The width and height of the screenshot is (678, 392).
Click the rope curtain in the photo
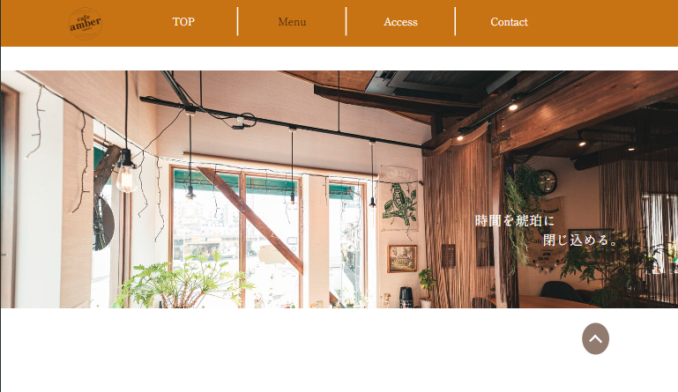point(458,220)
